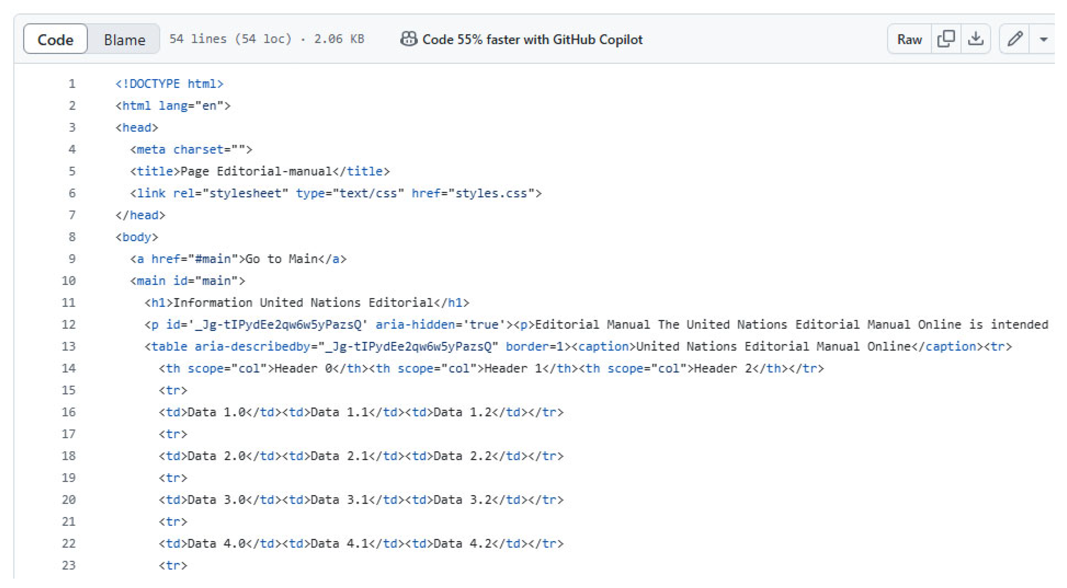Select line number 1
The image size is (1067, 588).
(72, 84)
